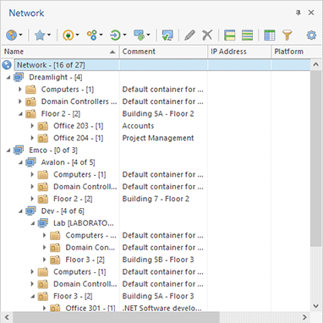The image size is (323, 323).
Task: Click the .NET Software develo... comment
Action: tap(161, 308)
